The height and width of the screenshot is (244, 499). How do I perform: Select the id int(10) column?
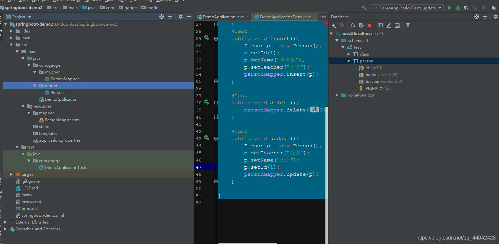coord(374,68)
